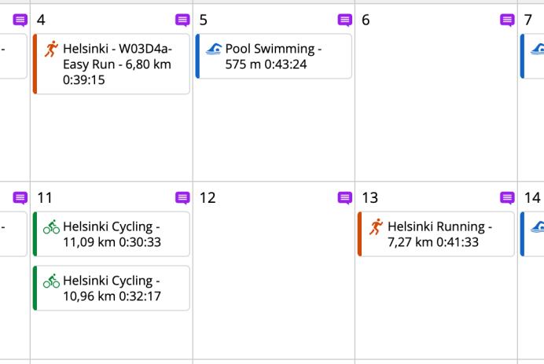Click the comment bubble for day 13
The width and height of the screenshot is (544, 364).
[x=507, y=198]
